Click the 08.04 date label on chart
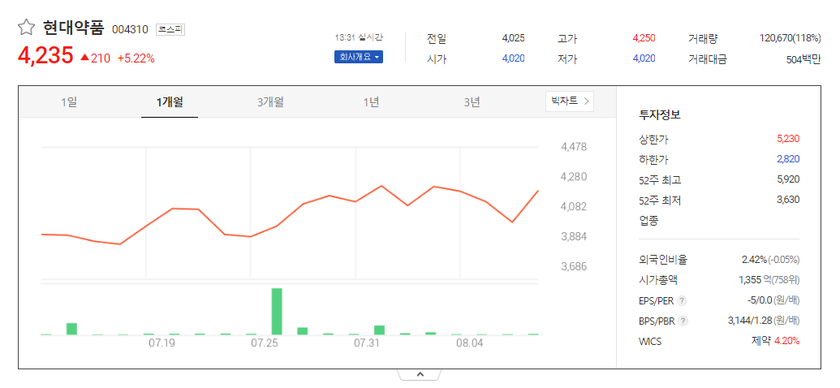Viewport: 840px width, 388px height. (470, 343)
